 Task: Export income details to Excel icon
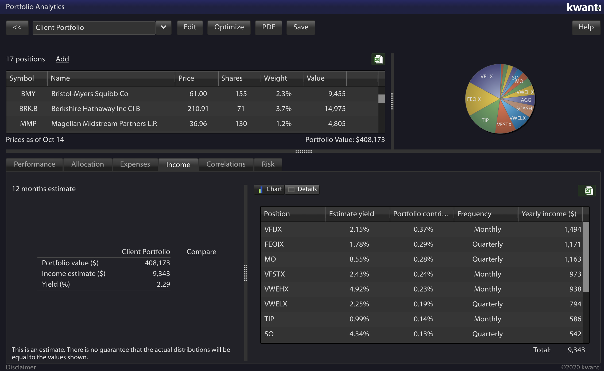coord(587,191)
